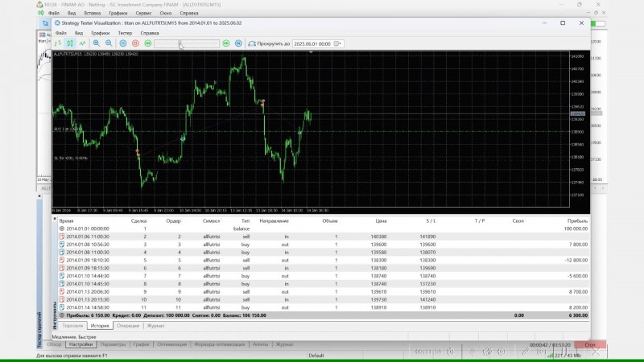Stop the visual test with red button
The width and height of the screenshot is (644, 362).
click(135, 43)
